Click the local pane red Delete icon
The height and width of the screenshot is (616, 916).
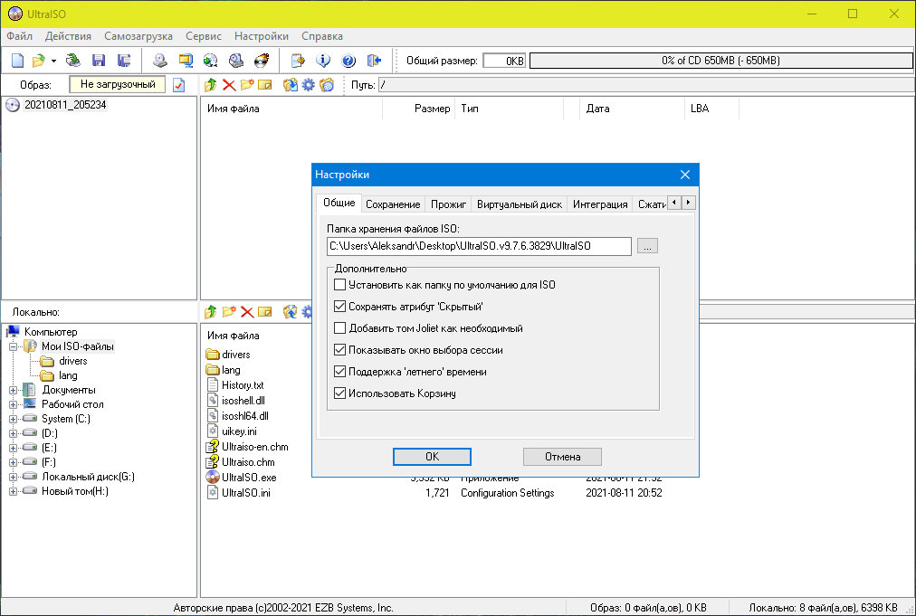point(247,312)
